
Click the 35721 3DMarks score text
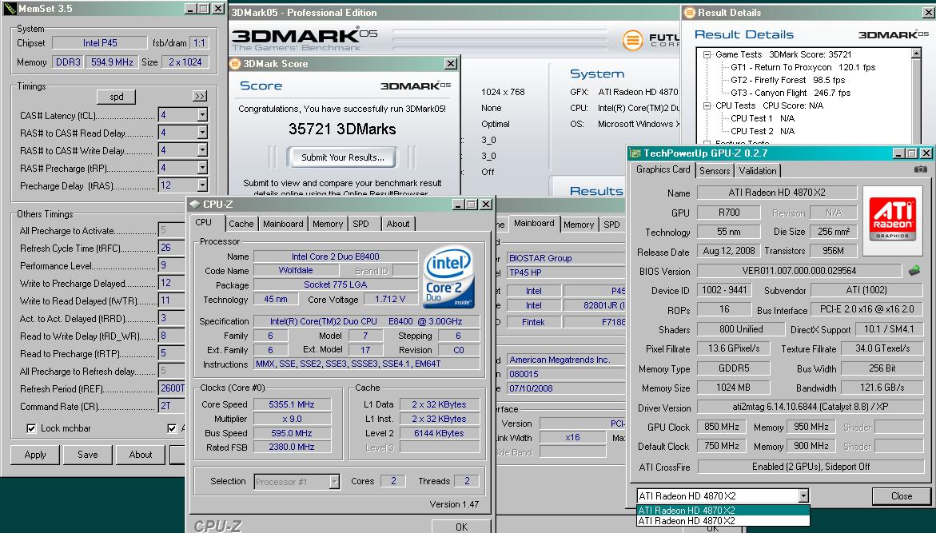(x=342, y=129)
